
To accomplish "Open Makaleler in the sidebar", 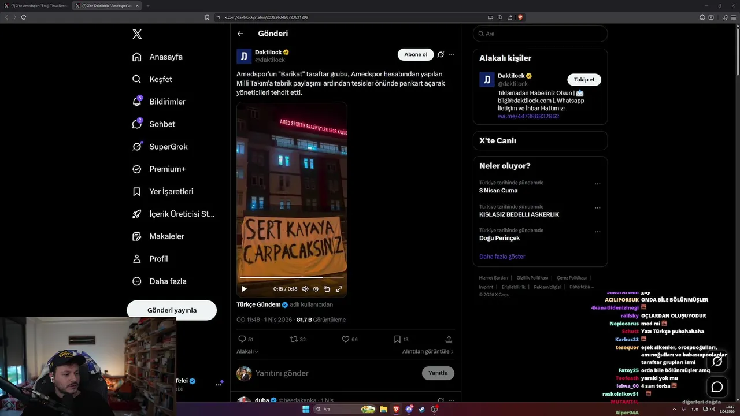I will (158, 236).
